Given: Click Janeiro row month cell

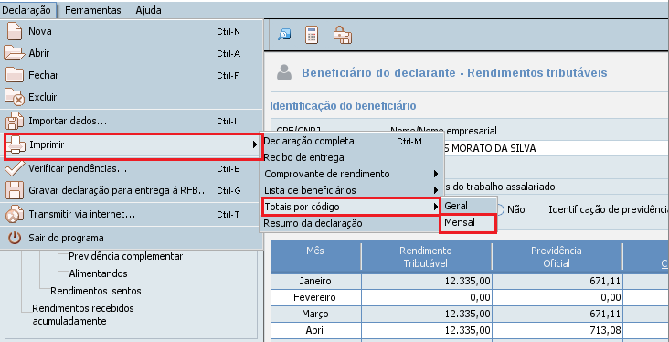Looking at the screenshot, I should [315, 282].
